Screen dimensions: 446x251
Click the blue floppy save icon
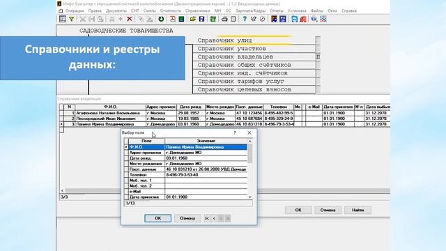[x=201, y=19]
